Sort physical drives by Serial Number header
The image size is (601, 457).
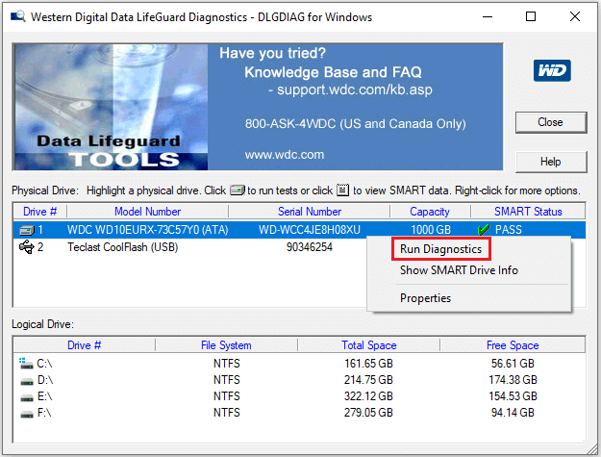pos(309,212)
